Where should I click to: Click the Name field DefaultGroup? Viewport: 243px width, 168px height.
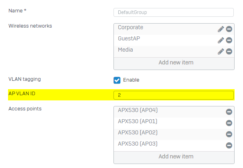174,12
